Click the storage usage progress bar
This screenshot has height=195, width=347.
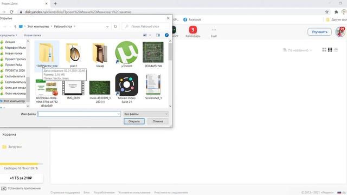21,164
